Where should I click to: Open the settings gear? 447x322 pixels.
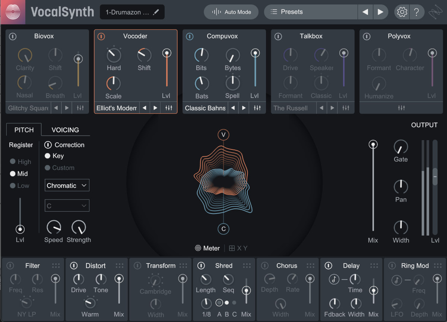pos(402,12)
